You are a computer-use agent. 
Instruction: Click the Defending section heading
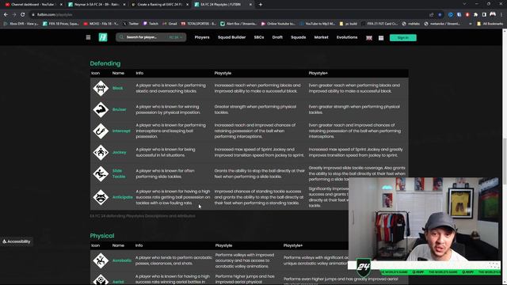[x=105, y=63]
